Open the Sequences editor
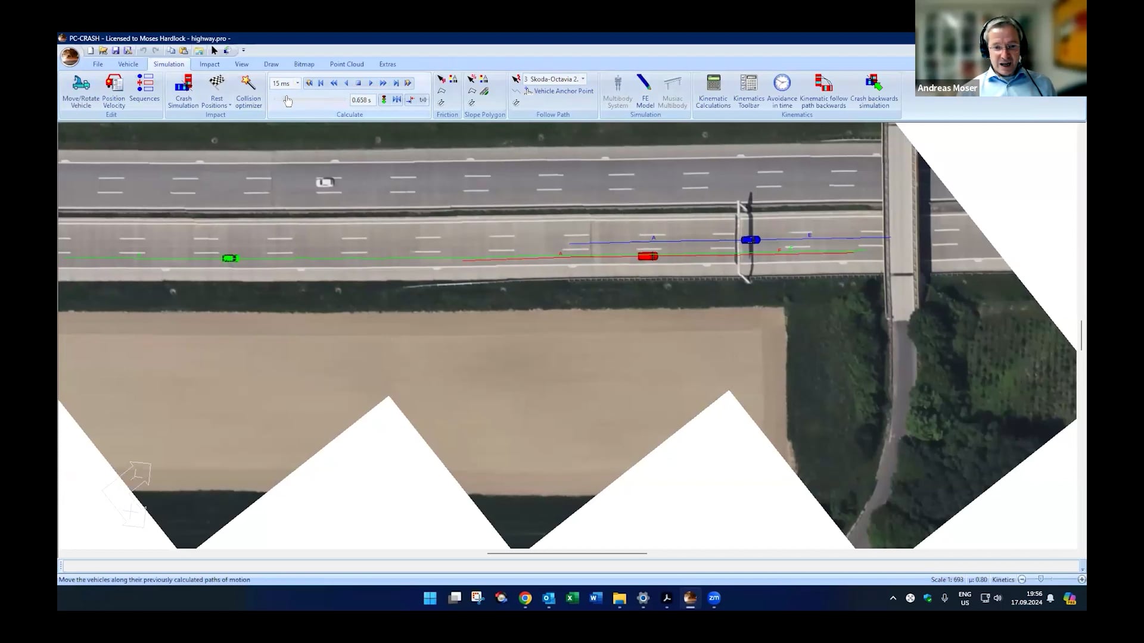Viewport: 1144px width, 643px height. coord(144,88)
